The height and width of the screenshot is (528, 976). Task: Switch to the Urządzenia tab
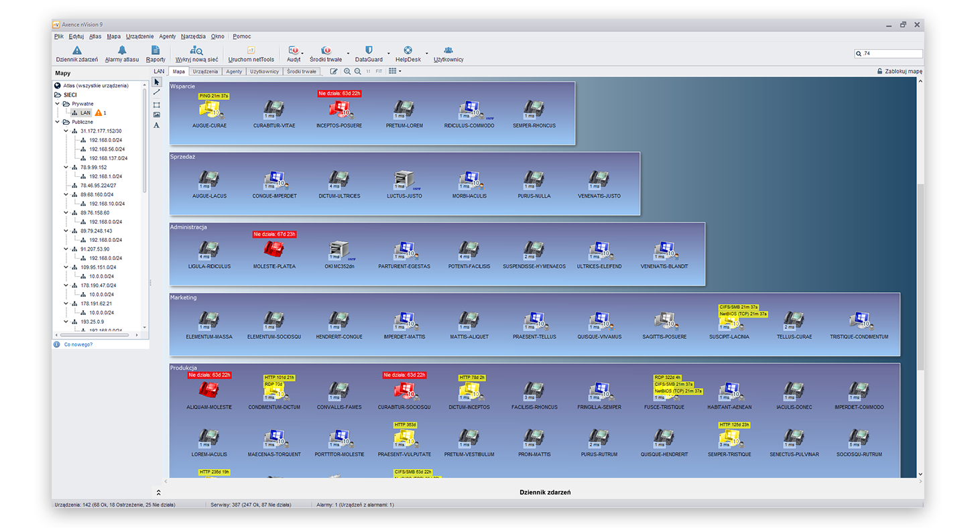[205, 71]
